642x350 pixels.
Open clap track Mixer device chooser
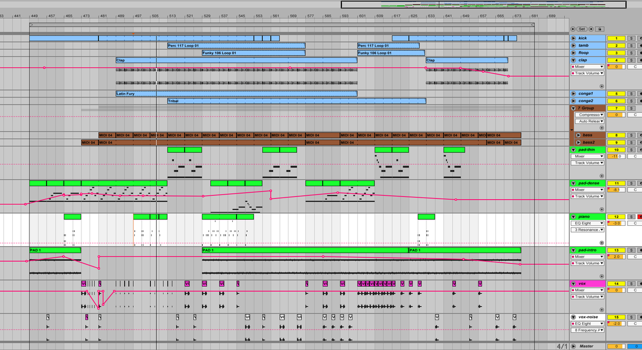tap(587, 67)
